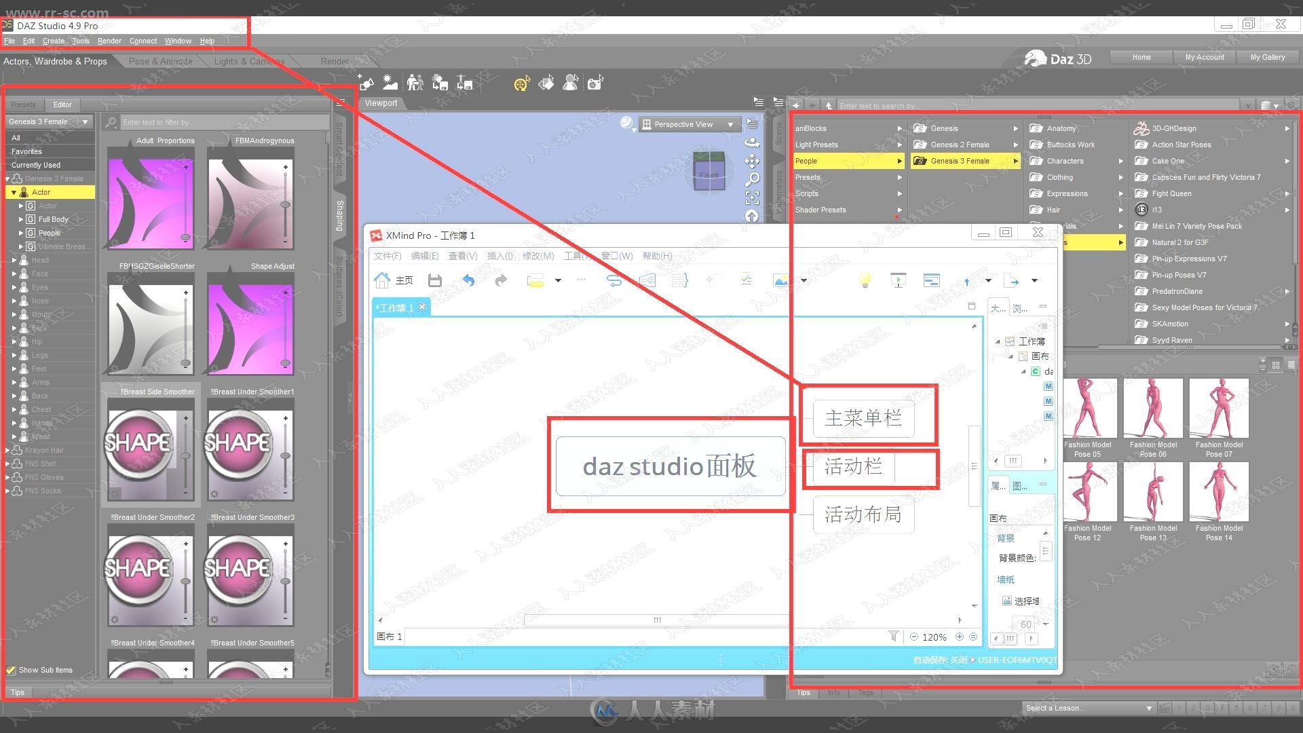Toggle the Show Sub Items checkbox
This screenshot has height=733, width=1303.
point(11,670)
